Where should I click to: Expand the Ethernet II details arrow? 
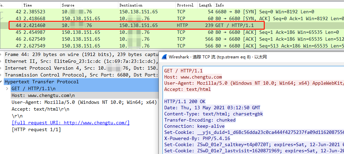[x=2, y=61]
